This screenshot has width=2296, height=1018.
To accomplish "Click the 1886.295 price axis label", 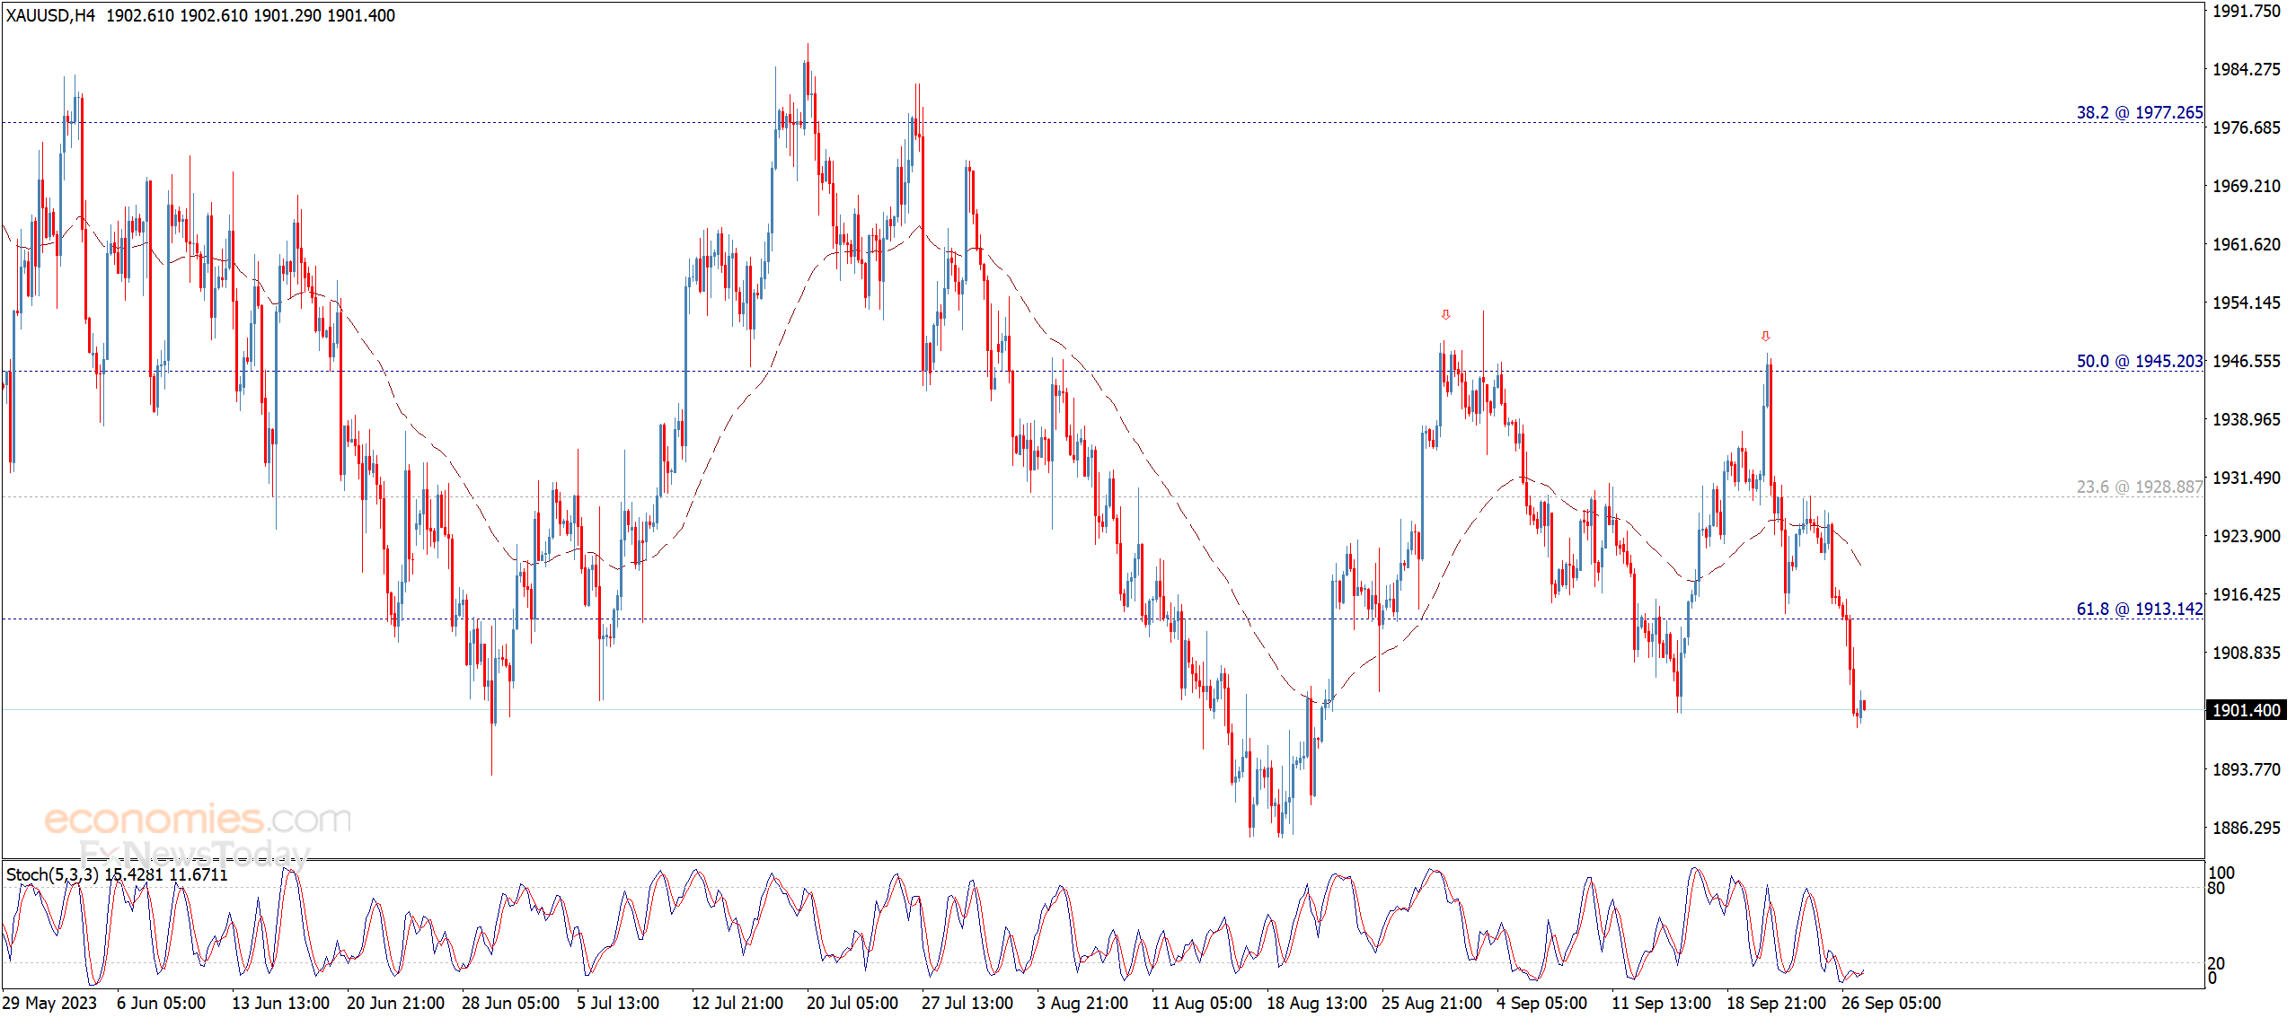I will (x=2246, y=828).
